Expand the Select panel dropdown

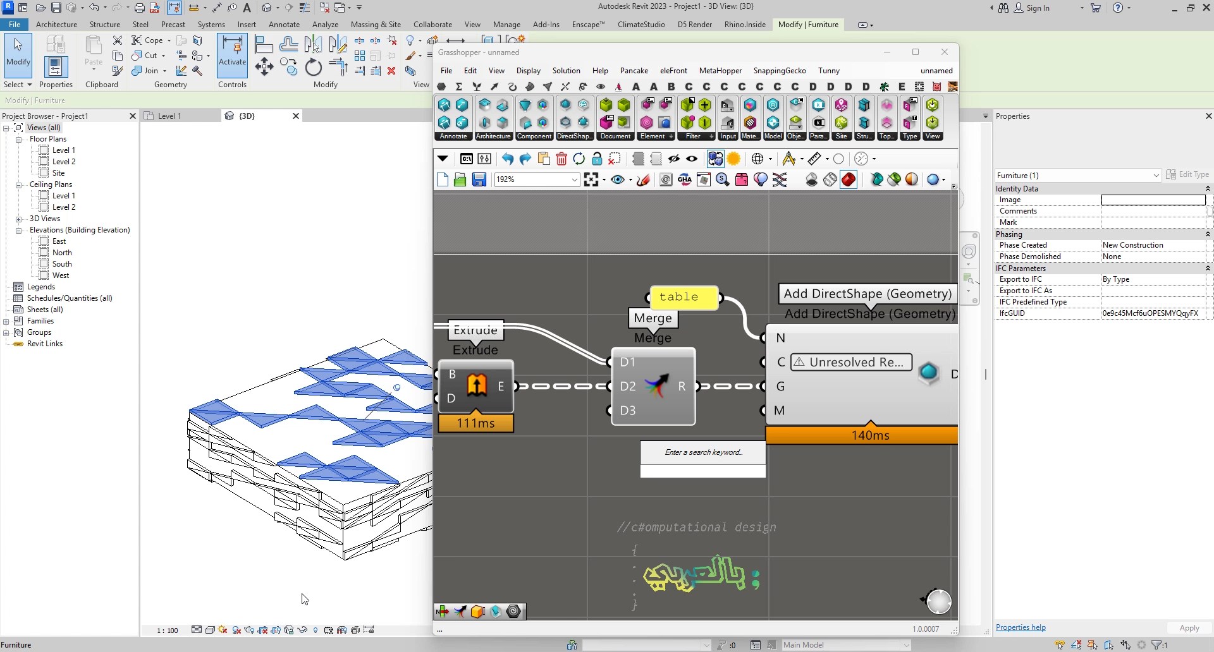18,85
